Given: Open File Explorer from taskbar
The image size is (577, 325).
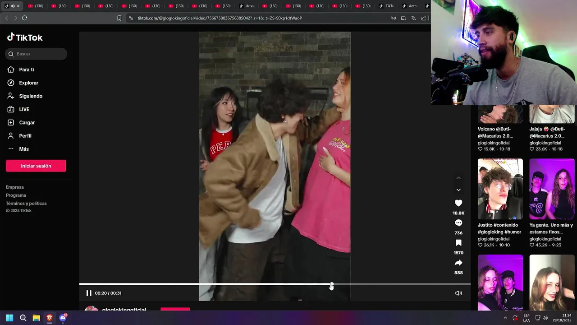Looking at the screenshot, I should tap(37, 318).
